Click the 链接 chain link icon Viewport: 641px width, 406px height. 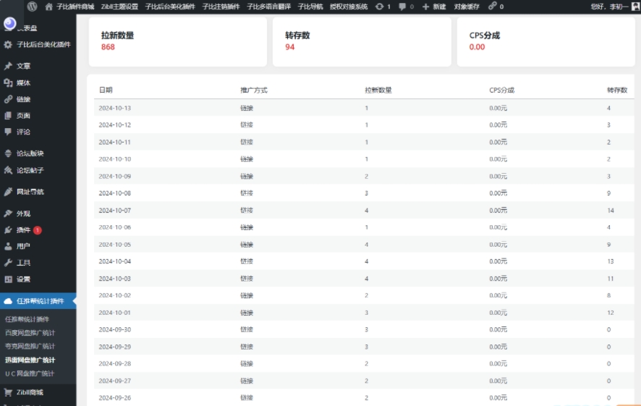point(9,100)
